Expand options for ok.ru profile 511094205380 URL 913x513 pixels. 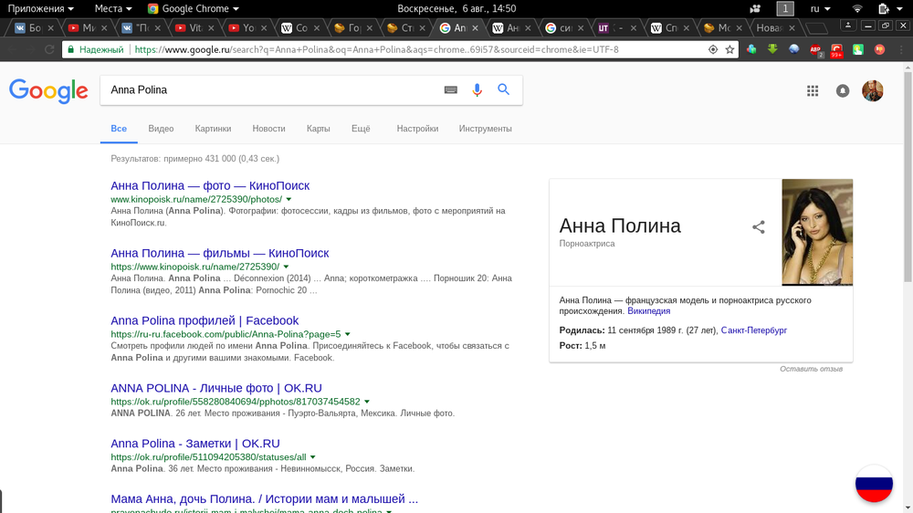(x=312, y=457)
